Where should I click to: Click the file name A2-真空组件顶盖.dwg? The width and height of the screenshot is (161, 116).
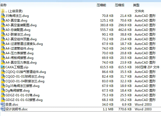(21, 39)
